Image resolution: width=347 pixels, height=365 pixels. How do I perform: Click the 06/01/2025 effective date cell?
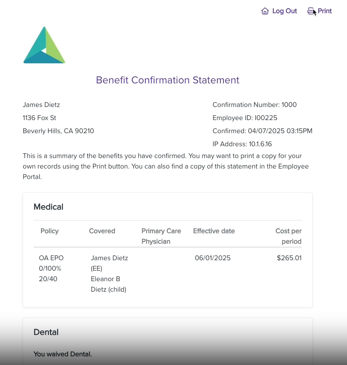(x=213, y=258)
